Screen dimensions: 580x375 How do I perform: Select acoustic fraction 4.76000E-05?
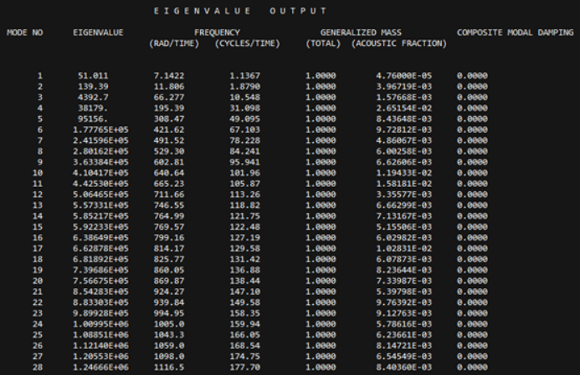click(404, 76)
